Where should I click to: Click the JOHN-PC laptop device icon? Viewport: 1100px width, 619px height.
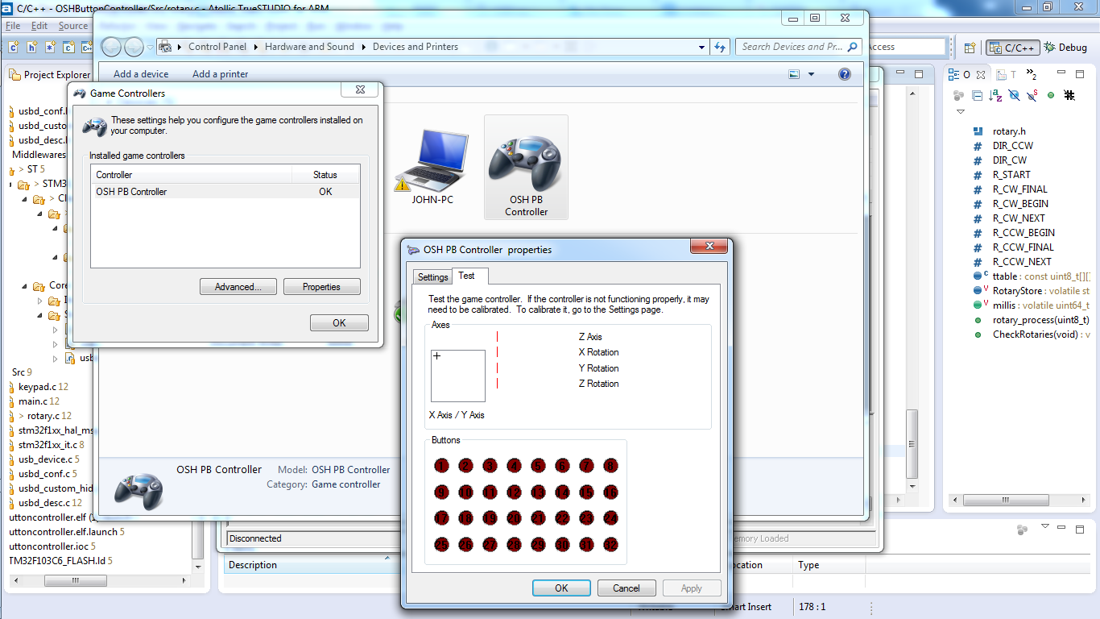(x=432, y=165)
